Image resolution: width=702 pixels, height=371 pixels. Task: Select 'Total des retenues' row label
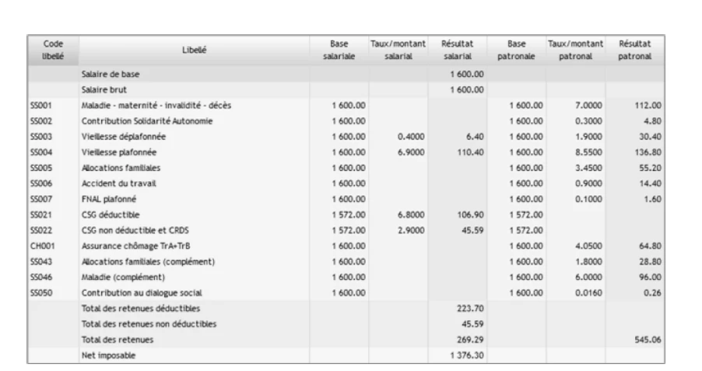point(118,341)
